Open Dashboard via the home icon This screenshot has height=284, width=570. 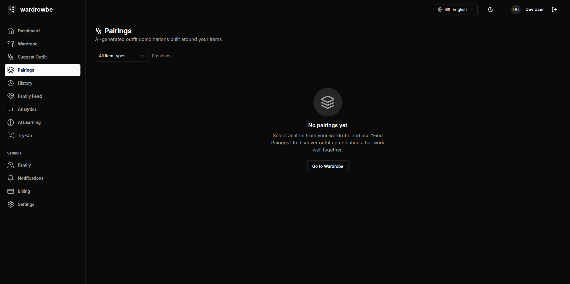[x=11, y=31]
